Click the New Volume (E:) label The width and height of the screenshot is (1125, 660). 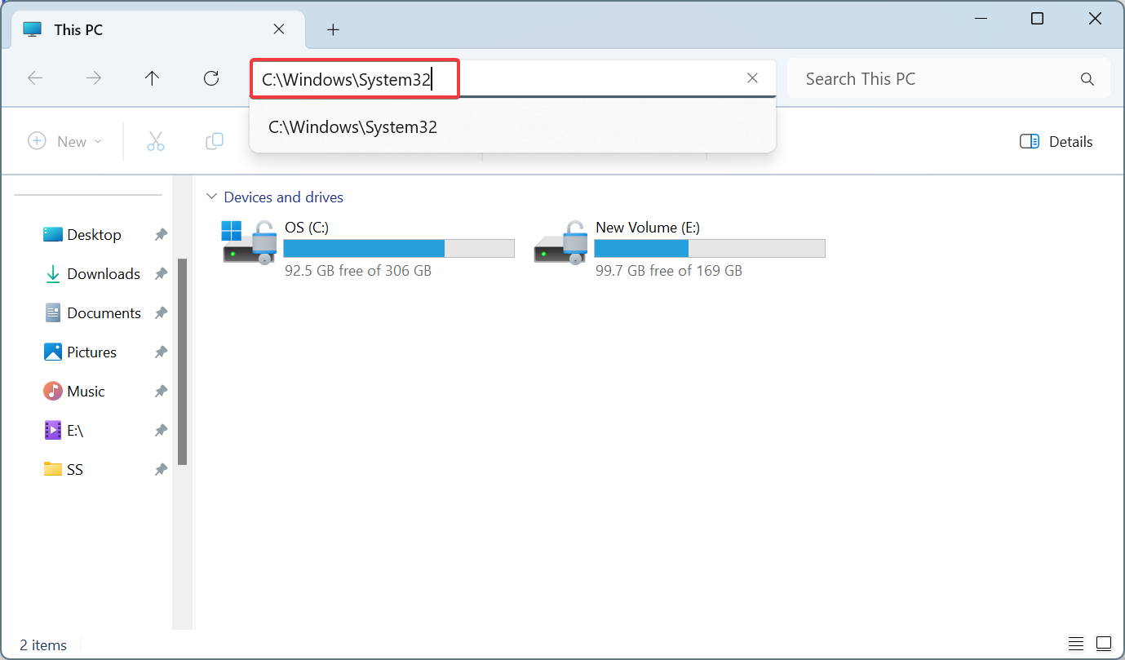tap(648, 228)
